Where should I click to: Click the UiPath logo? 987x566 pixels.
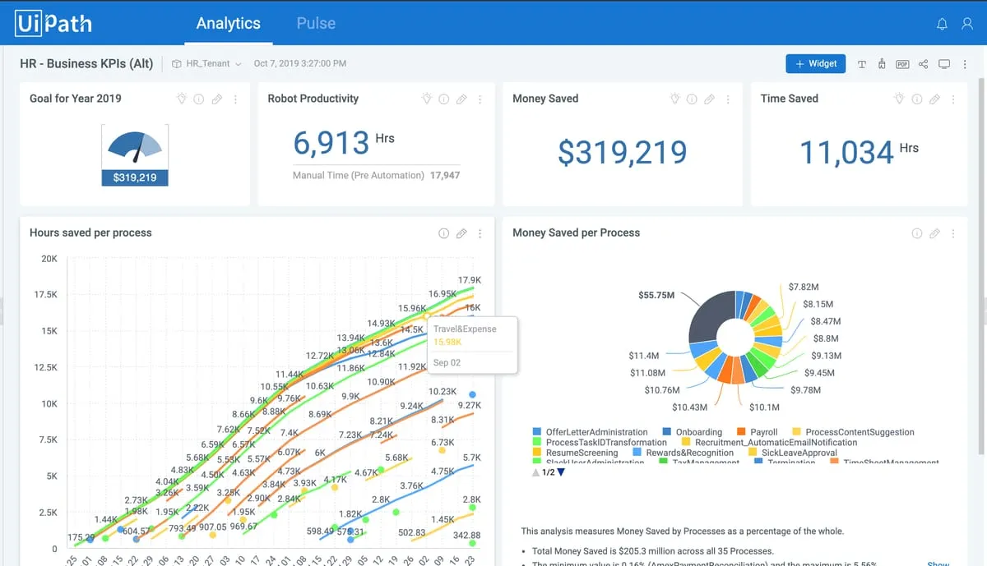(x=53, y=24)
